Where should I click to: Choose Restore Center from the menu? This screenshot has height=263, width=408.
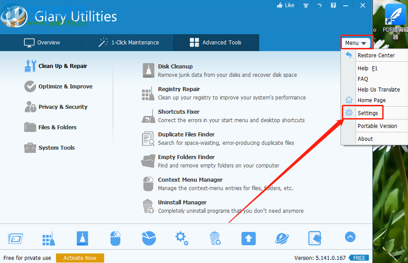click(x=375, y=55)
